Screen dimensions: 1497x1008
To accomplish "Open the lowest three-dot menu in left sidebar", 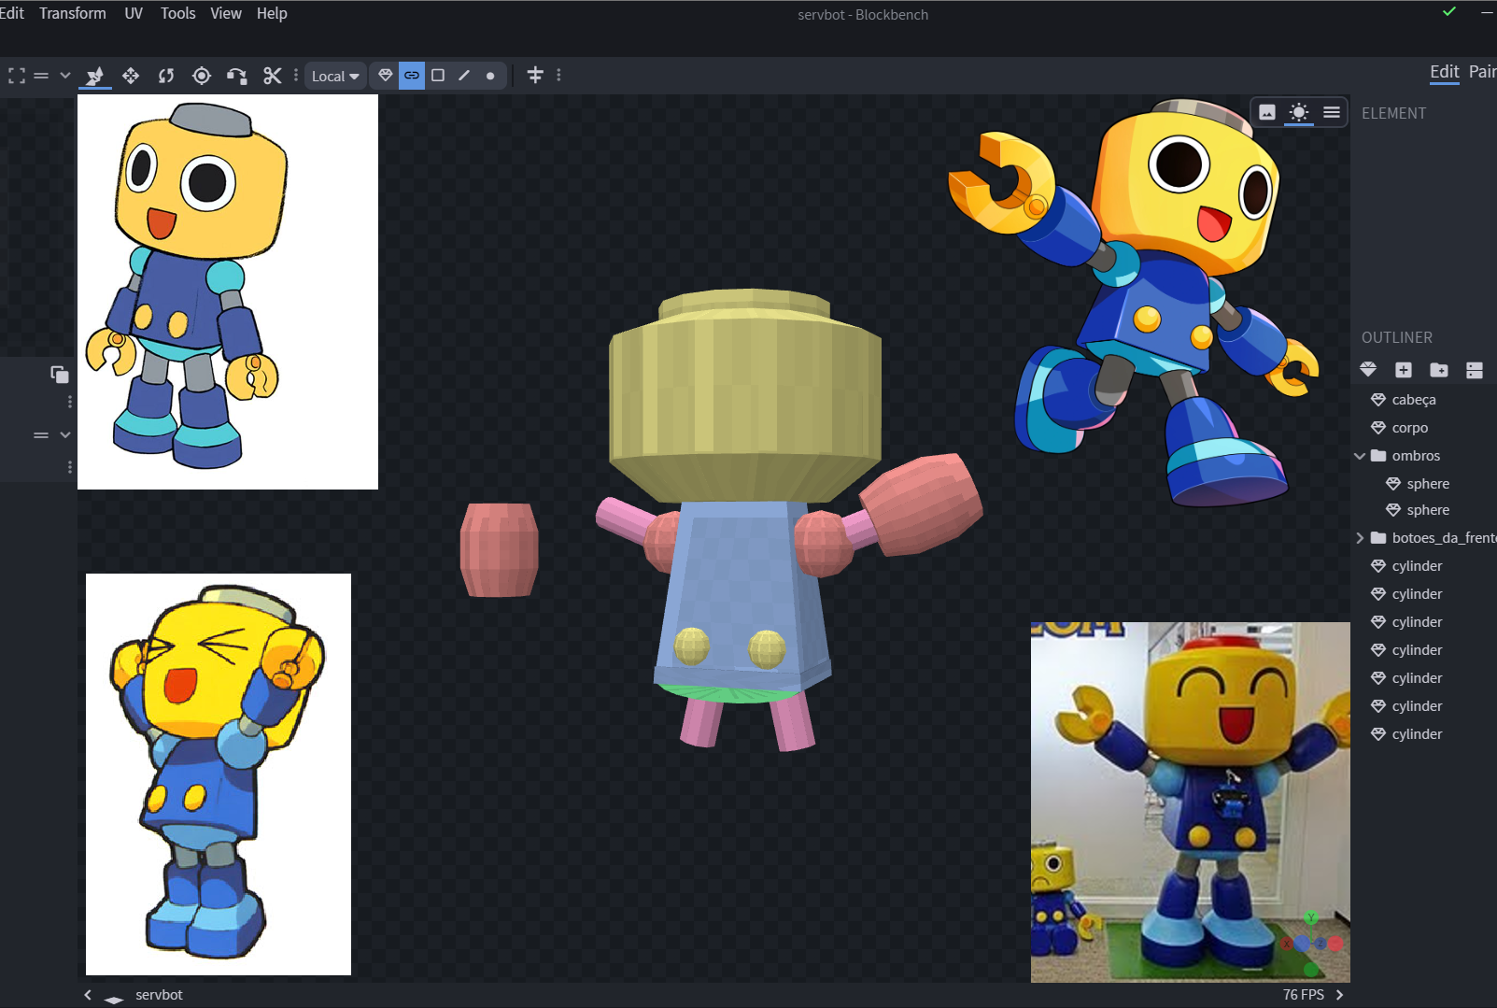I will pos(70,466).
